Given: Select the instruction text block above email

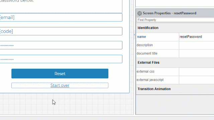Looking at the screenshot, I should pos(61,6).
